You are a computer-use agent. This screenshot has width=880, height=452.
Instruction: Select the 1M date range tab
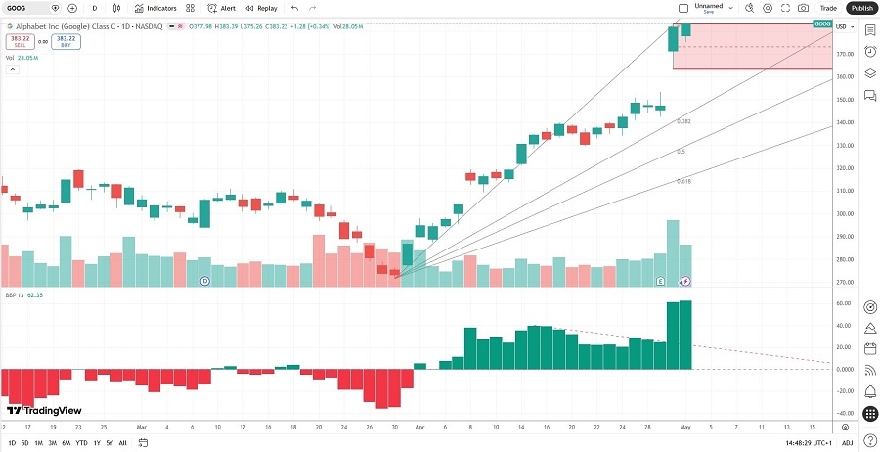(x=39, y=443)
